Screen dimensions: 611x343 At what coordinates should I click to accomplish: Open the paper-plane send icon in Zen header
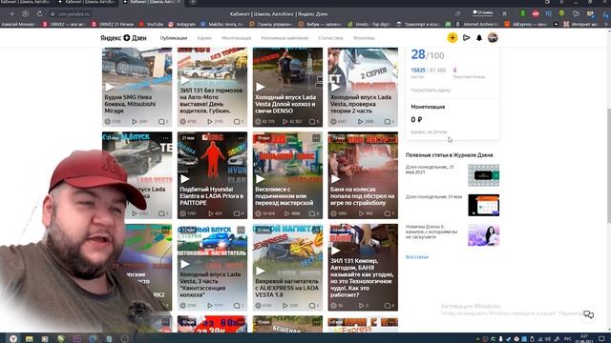466,38
